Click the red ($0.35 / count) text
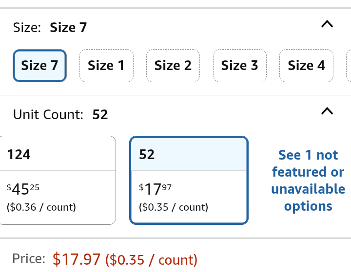This screenshot has width=351, height=272. 151,260
